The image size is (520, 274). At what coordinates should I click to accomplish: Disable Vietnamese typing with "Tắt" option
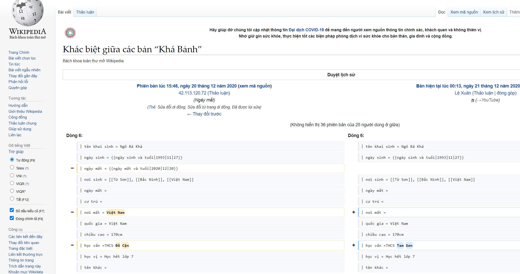(x=12, y=198)
